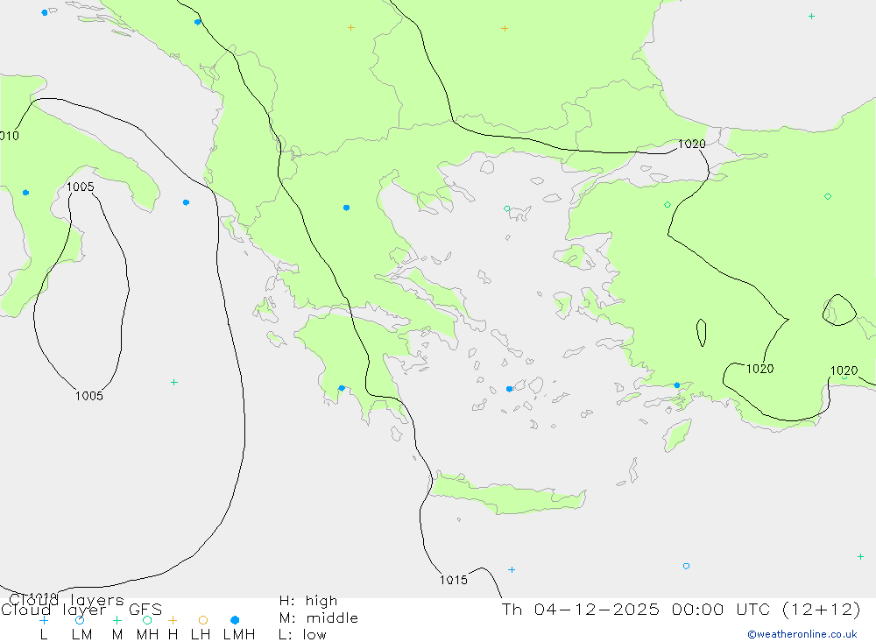Select the LMH cloud dot on the Peloponnese
Viewport: 876px width, 642px height.
coord(342,388)
